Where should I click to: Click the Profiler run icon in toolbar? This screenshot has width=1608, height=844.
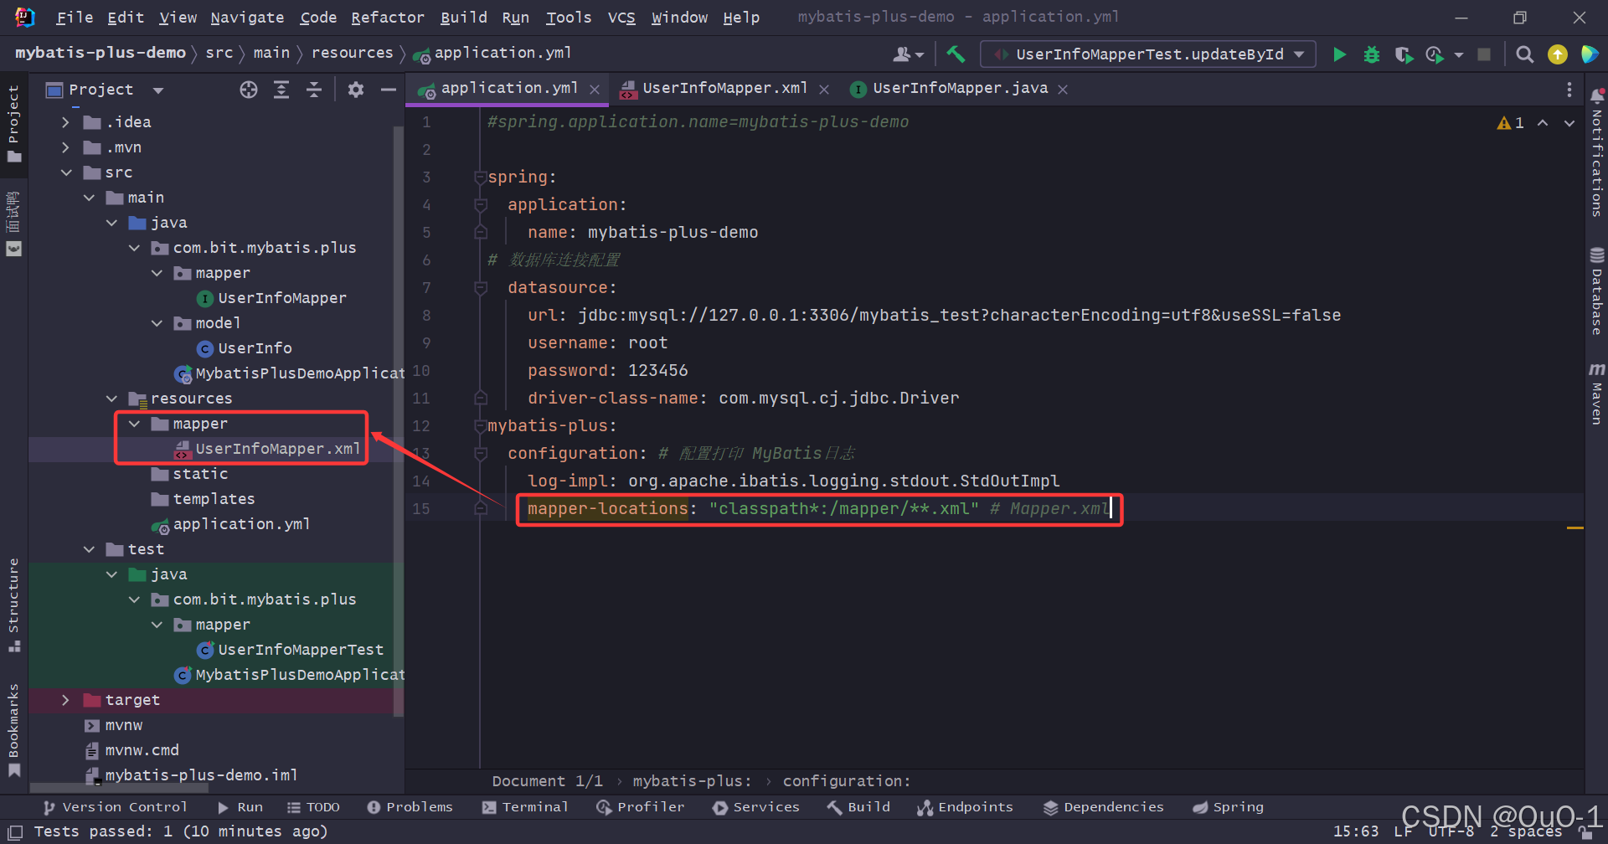[1435, 54]
